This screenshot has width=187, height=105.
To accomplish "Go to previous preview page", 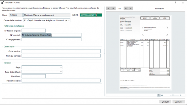I will click(x=113, y=8).
